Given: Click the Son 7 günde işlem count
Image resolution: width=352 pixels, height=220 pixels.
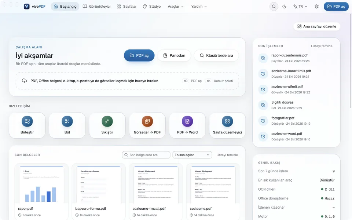Looking at the screenshot, I should [334, 171].
